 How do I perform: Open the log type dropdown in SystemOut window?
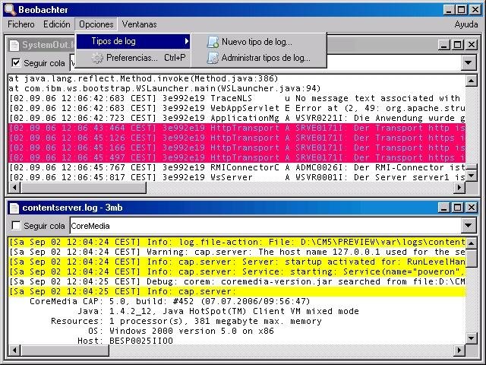click(469, 63)
